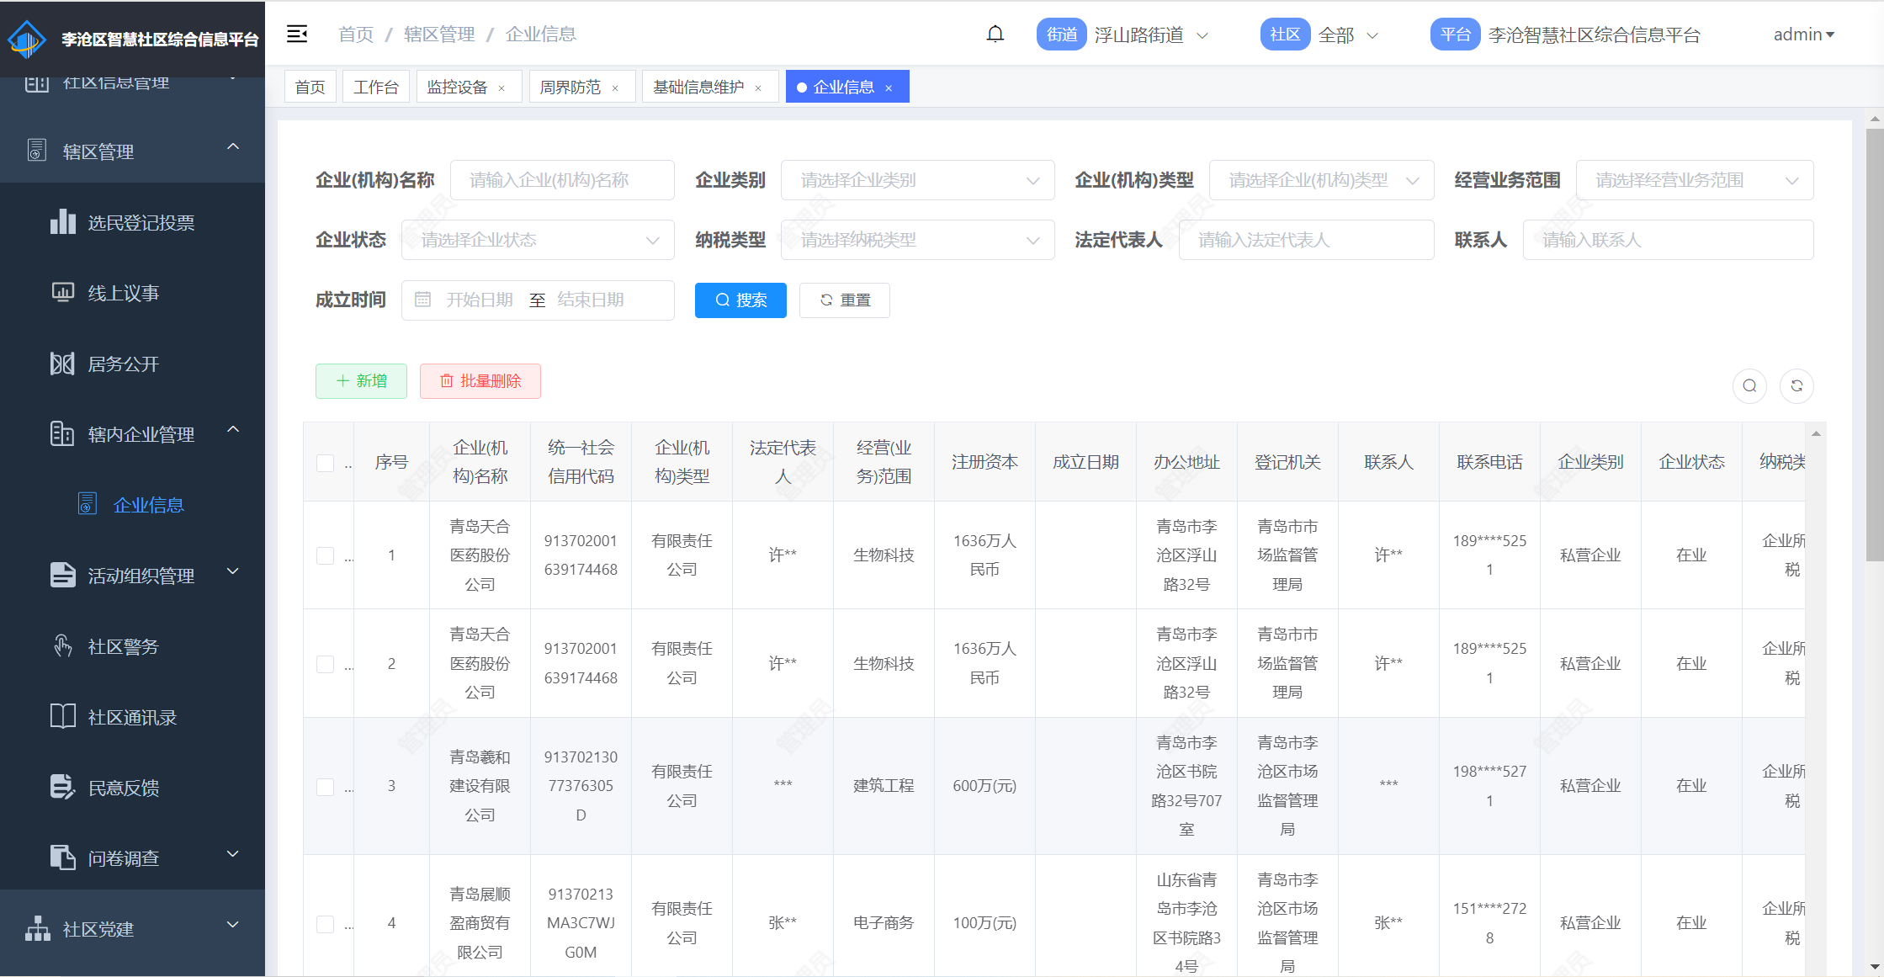
Task: Open the 经营业务范围 dropdown
Action: pyautogui.click(x=1694, y=180)
